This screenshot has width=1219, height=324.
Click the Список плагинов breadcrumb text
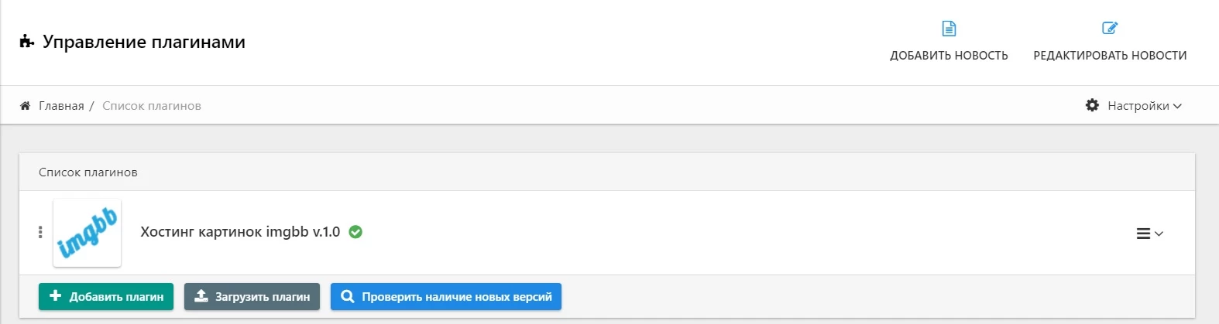coord(152,105)
